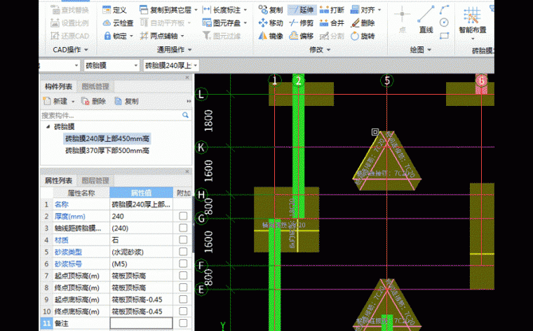Enable 附加 checkbox for 砂浆标号 row

[183, 264]
